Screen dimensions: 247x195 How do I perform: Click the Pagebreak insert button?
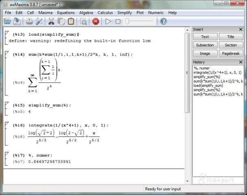(231, 54)
